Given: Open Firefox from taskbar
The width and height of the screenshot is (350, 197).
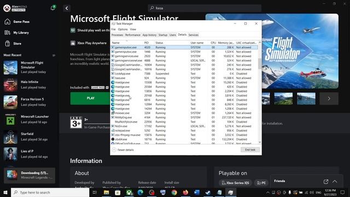Looking at the screenshot, I should coord(185,192).
